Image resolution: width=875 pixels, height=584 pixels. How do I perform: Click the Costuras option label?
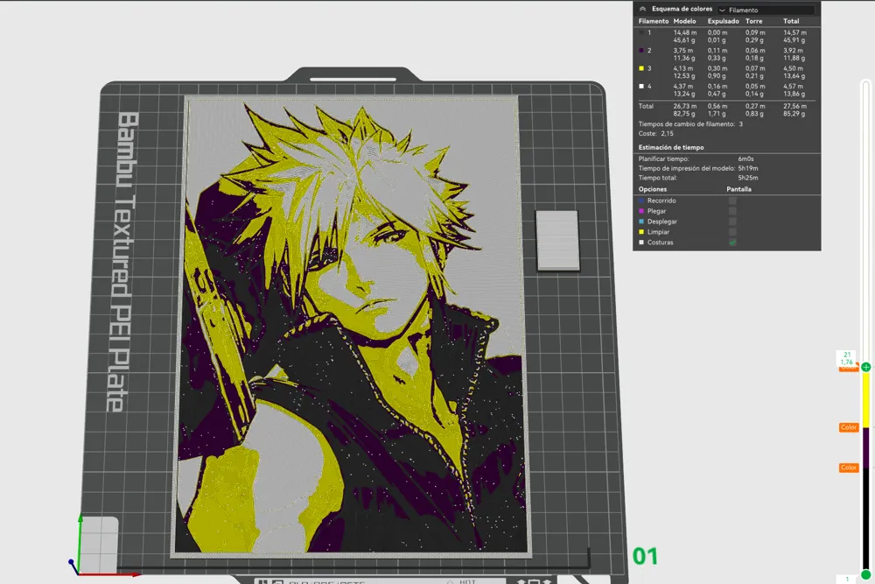[x=660, y=243]
